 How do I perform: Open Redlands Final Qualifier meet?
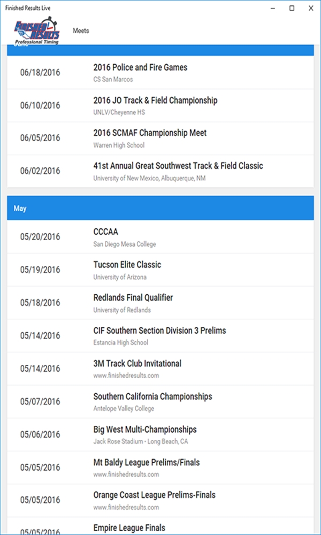pos(133,298)
